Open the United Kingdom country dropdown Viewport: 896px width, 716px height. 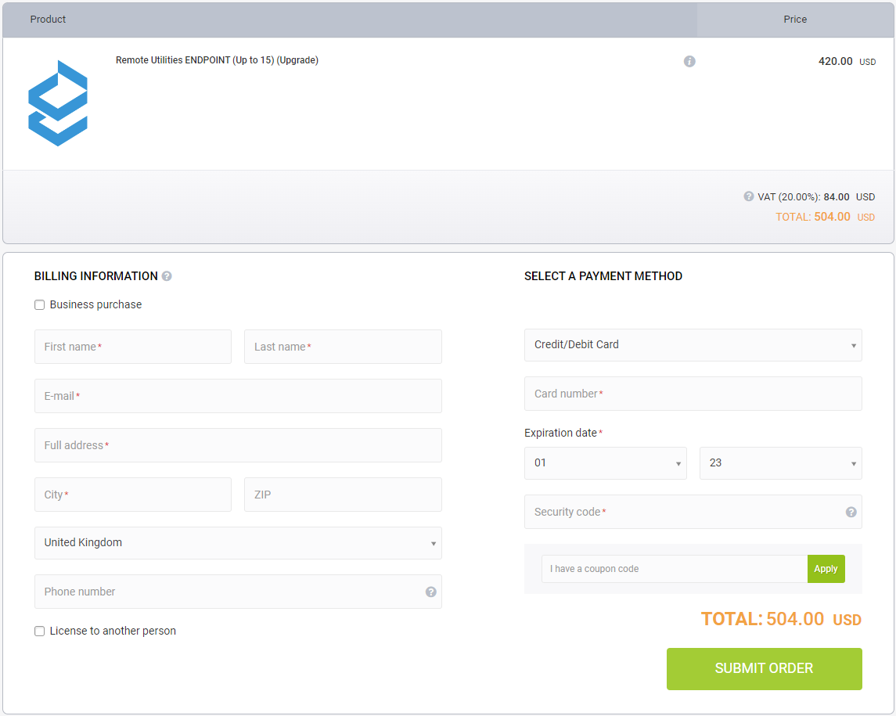238,543
